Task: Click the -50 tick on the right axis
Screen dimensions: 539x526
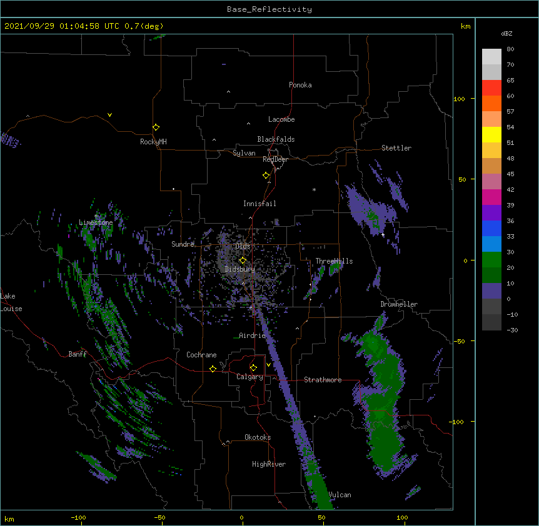Action: 459,341
